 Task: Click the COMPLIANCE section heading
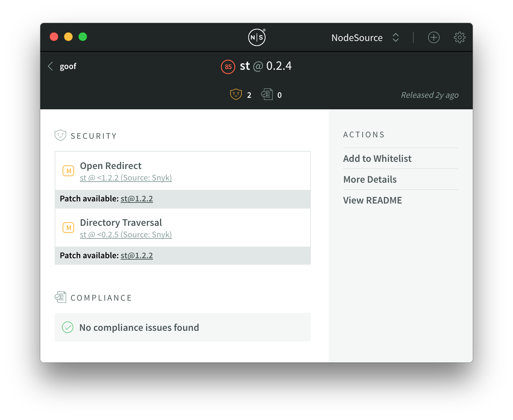[101, 298]
